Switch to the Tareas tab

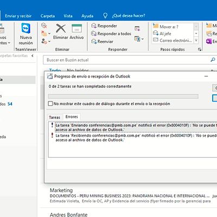(55, 117)
